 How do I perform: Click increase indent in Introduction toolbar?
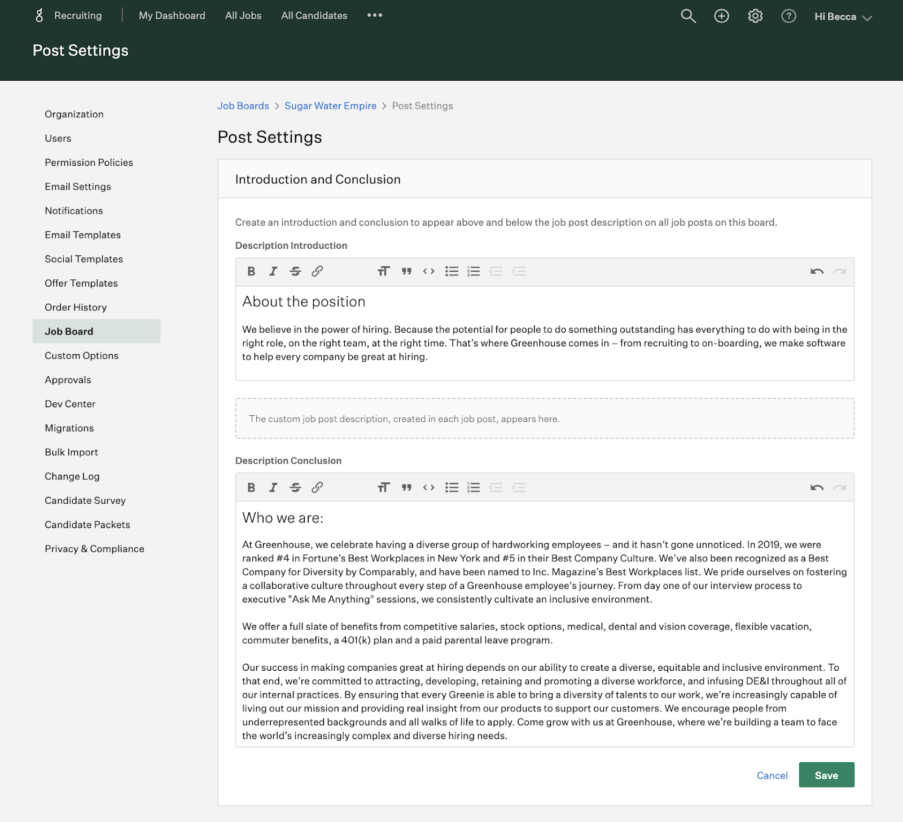[519, 271]
